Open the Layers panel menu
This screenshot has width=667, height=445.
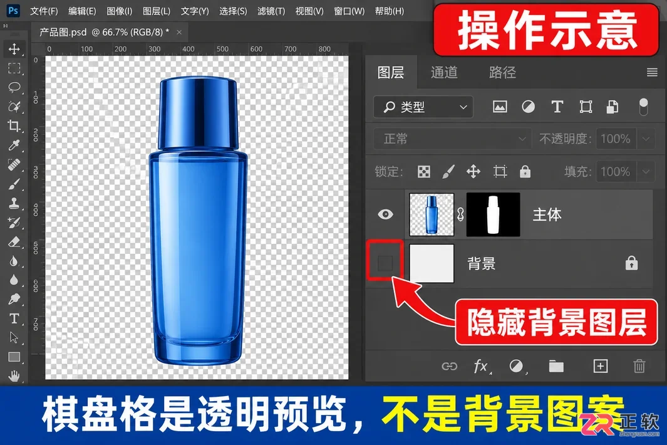point(652,73)
